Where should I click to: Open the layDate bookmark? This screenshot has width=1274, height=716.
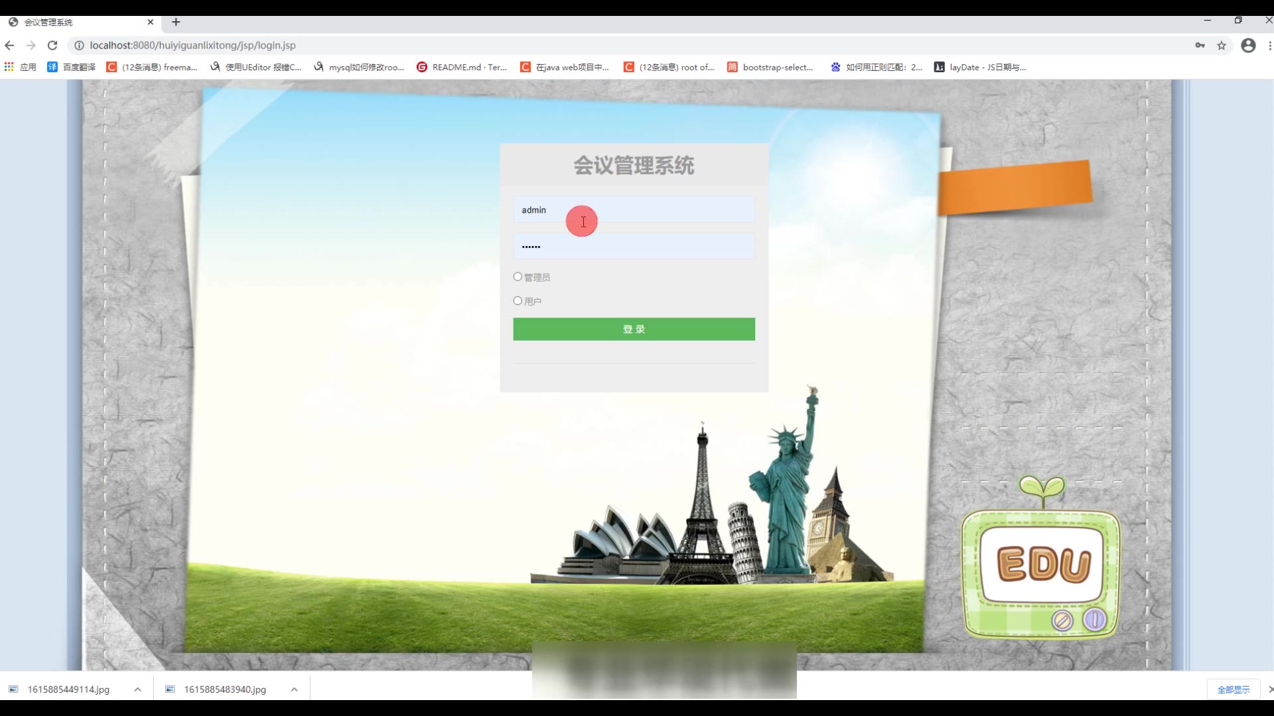click(980, 67)
